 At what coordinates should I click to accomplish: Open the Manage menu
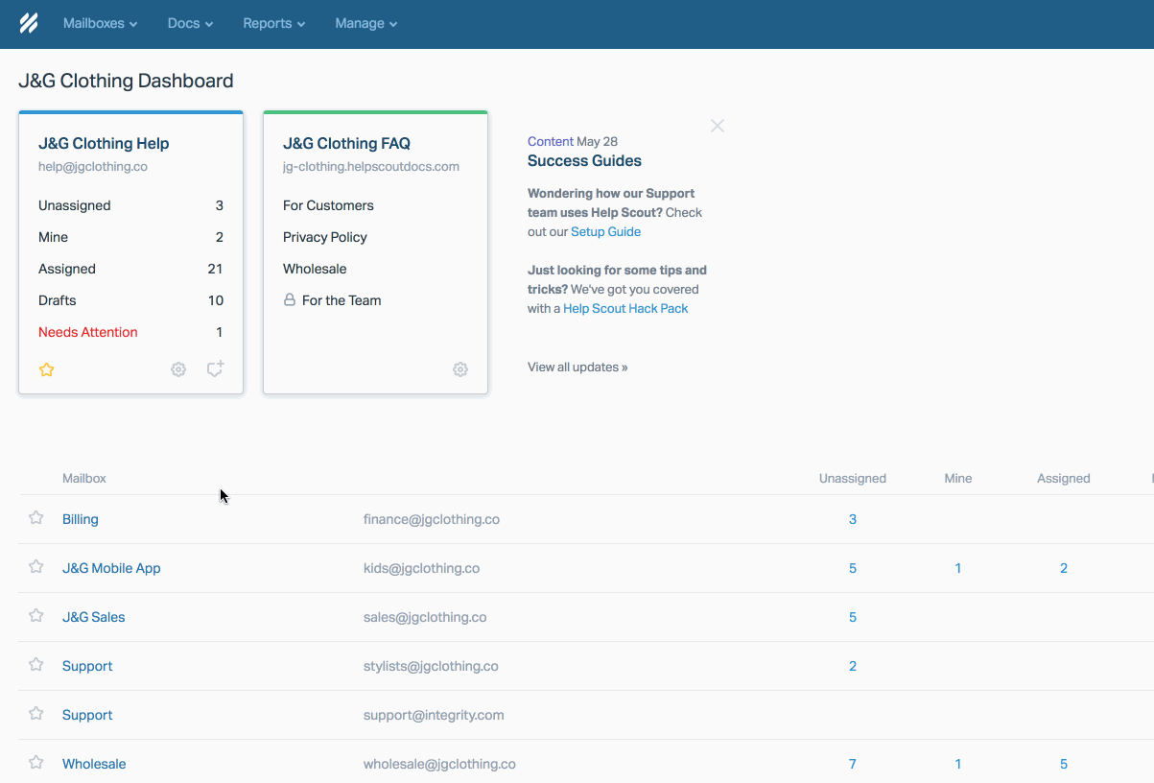[x=365, y=23]
